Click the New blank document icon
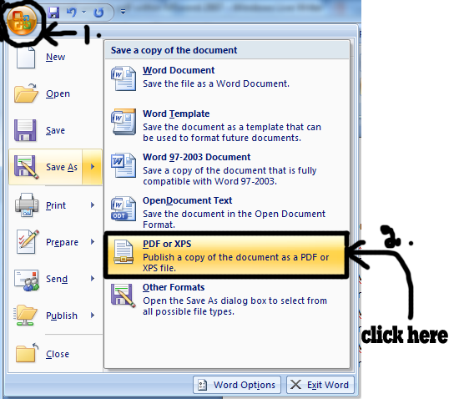459x399 pixels. pos(26,57)
